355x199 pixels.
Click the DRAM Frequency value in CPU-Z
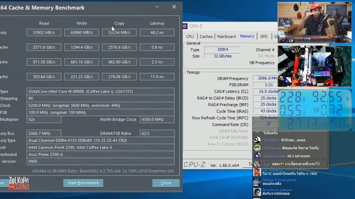265,78
